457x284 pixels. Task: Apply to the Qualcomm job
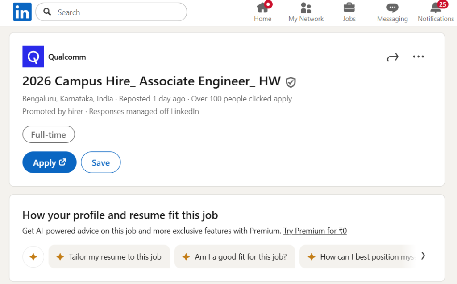point(50,162)
